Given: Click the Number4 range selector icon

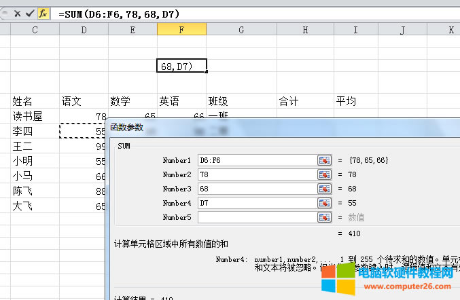Looking at the screenshot, I should pos(323,203).
